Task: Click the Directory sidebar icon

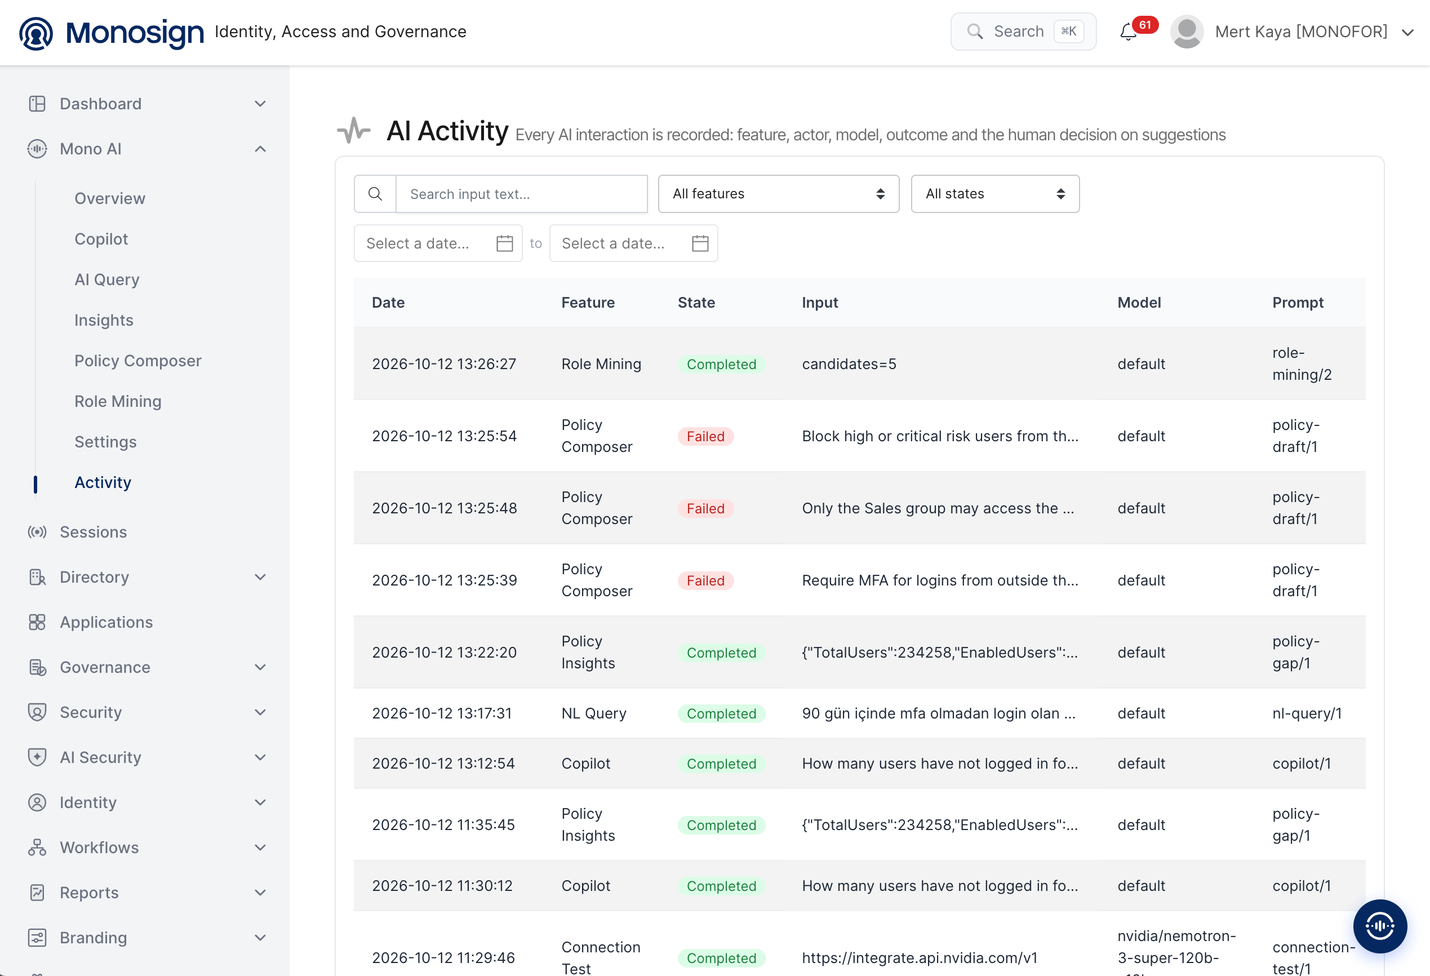Action: tap(37, 576)
